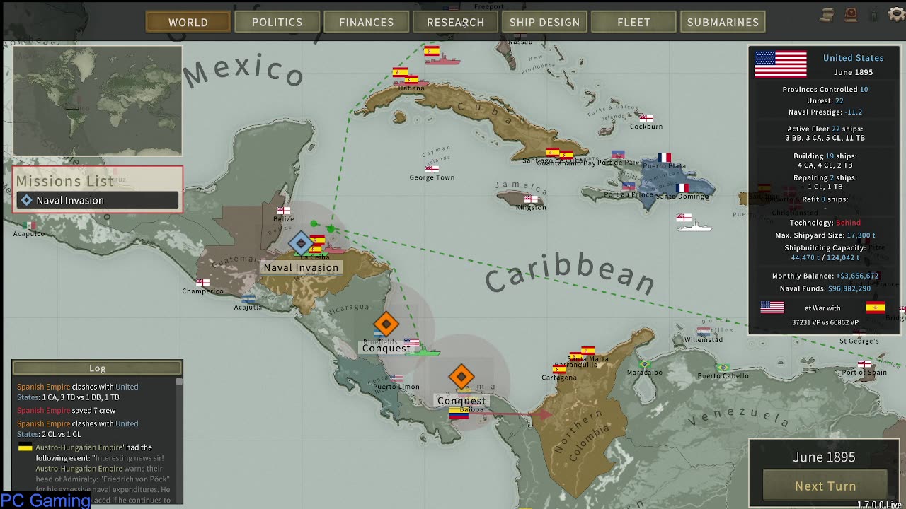Click the Conquest marker over Panama

(x=461, y=377)
